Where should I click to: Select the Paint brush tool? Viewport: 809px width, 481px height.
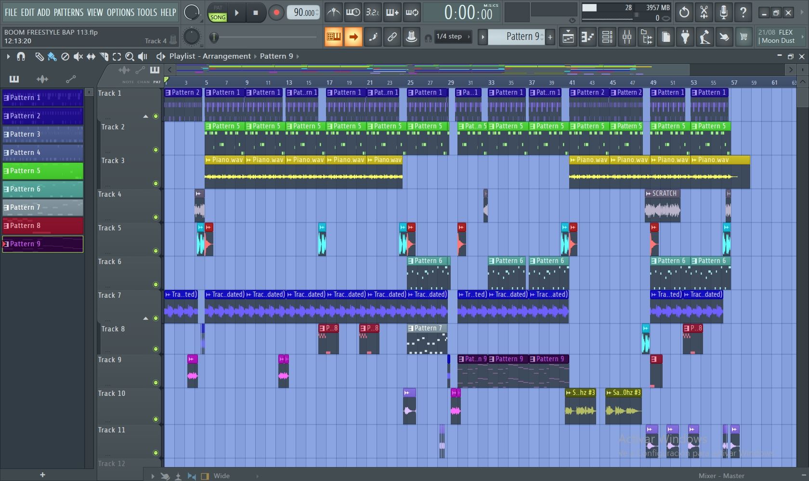[52, 57]
